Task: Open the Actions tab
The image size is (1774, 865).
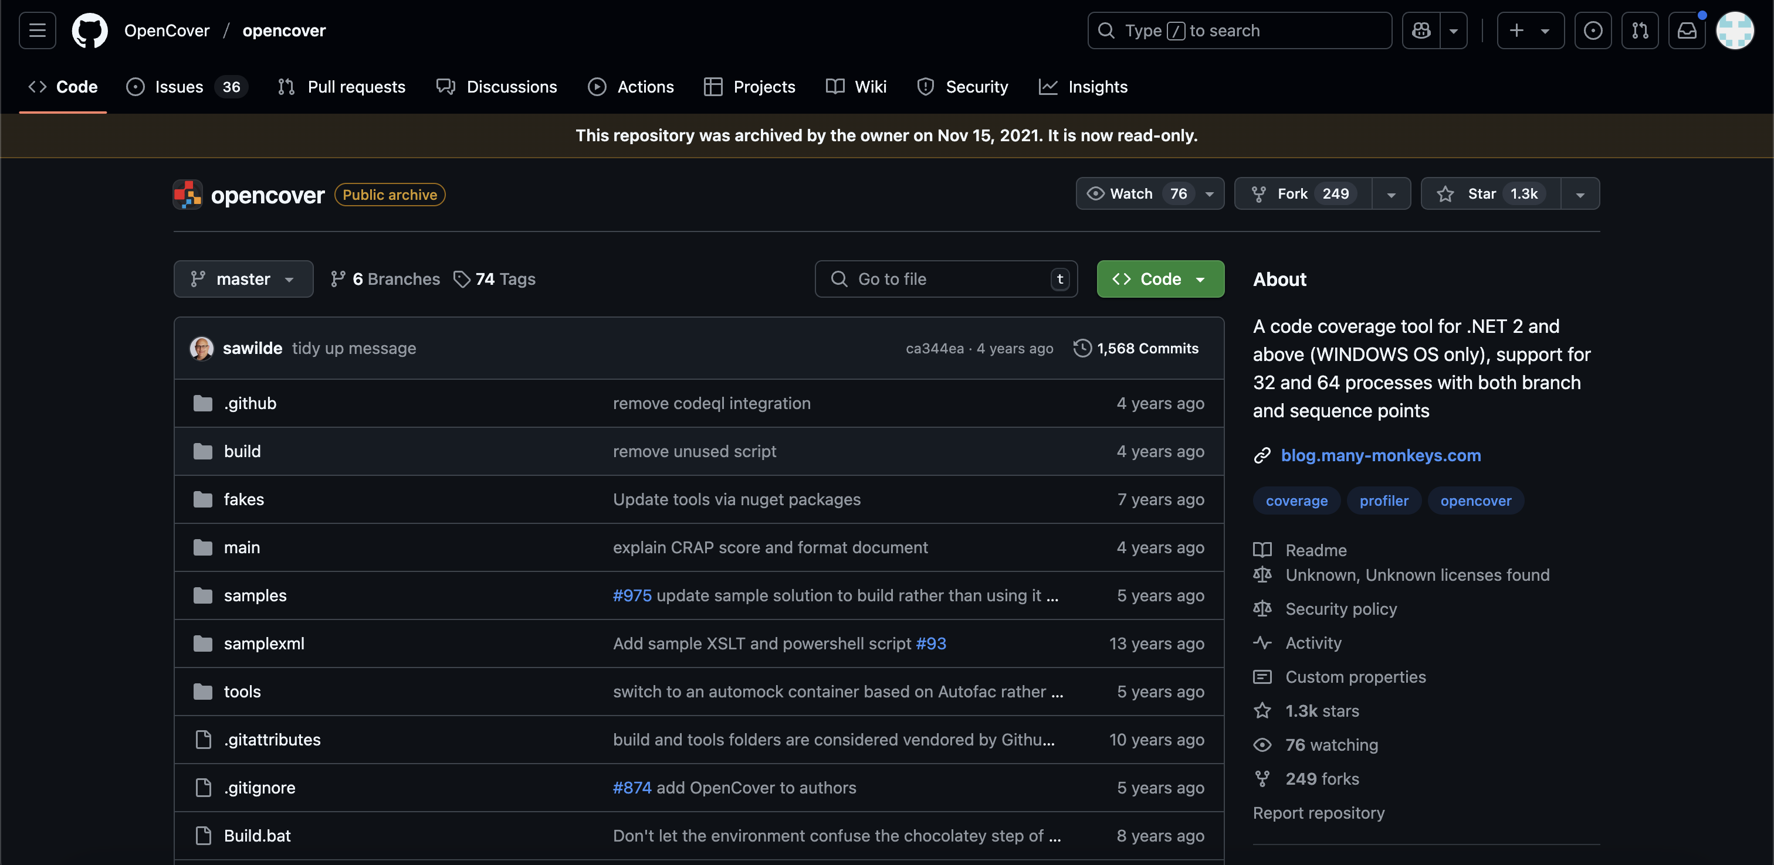Action: pyautogui.click(x=631, y=87)
